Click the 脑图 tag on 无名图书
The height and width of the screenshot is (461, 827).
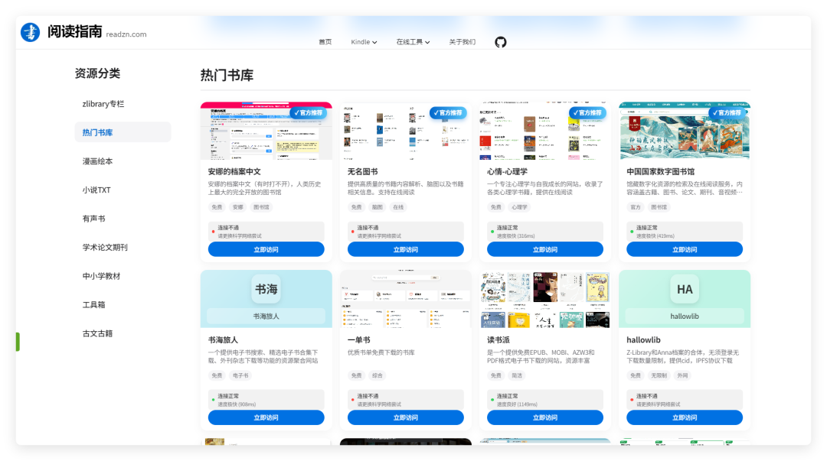pos(377,207)
